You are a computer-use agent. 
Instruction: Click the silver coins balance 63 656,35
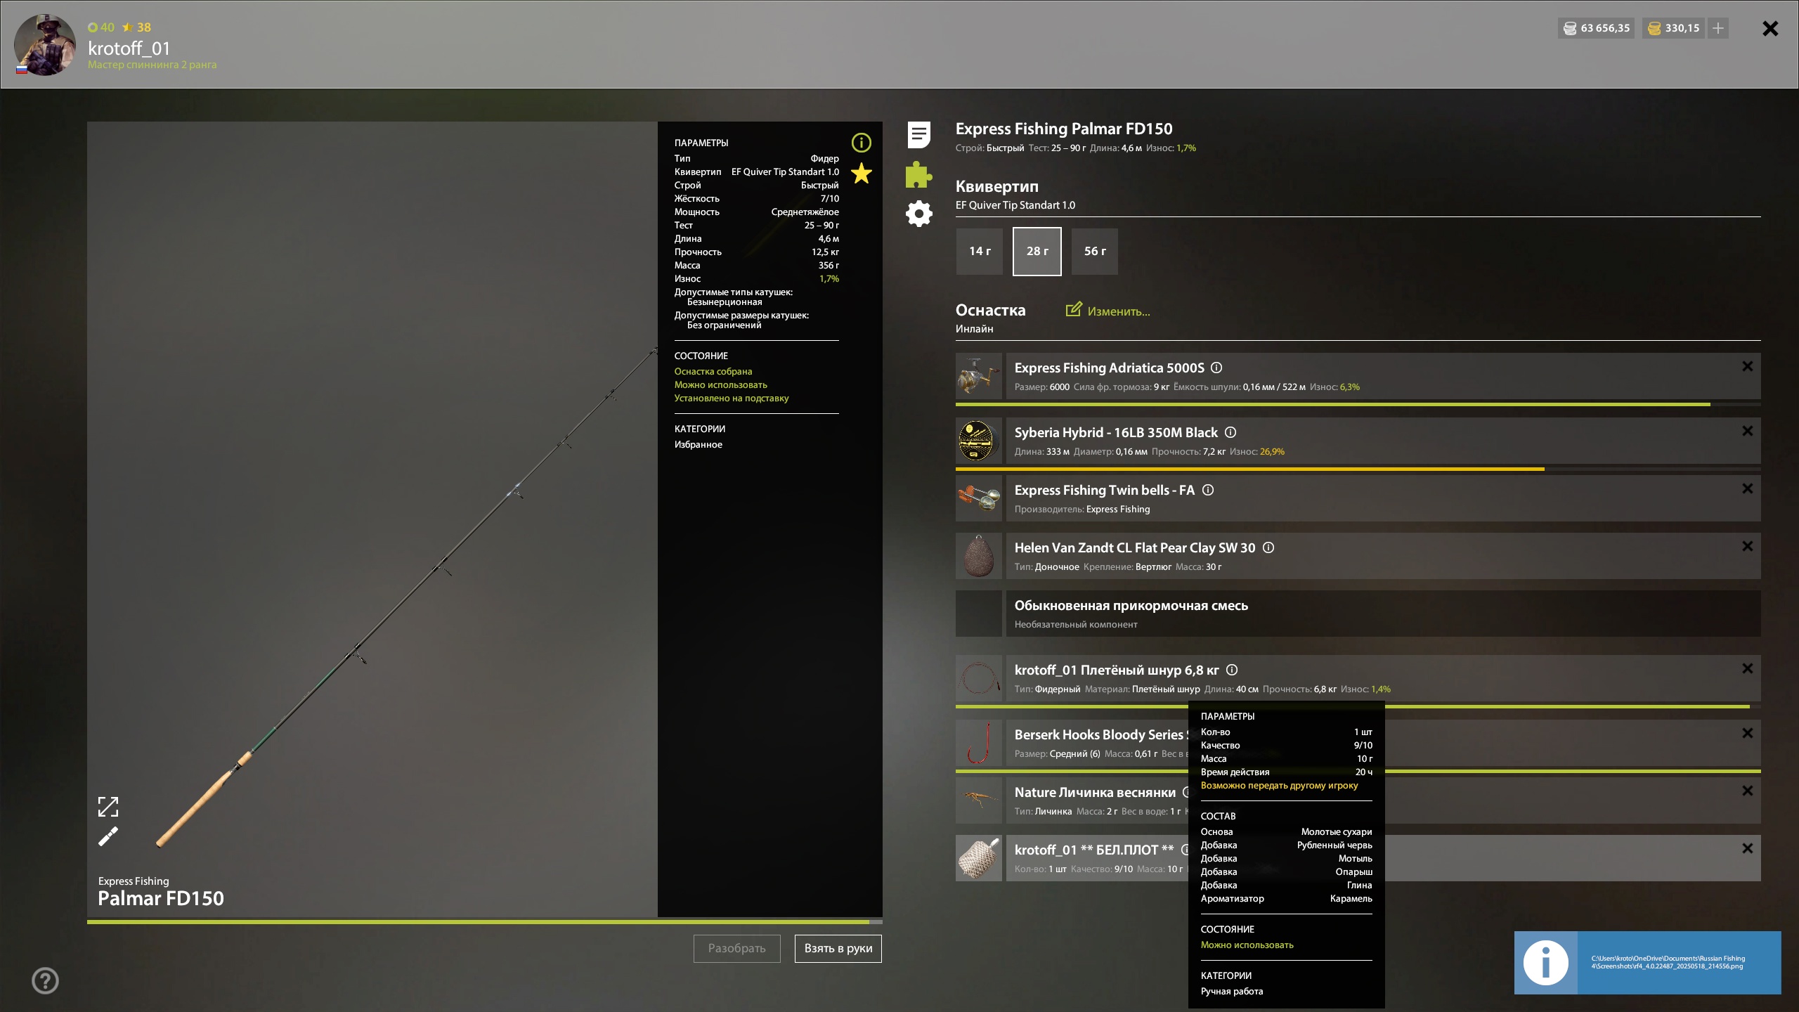pos(1596,28)
